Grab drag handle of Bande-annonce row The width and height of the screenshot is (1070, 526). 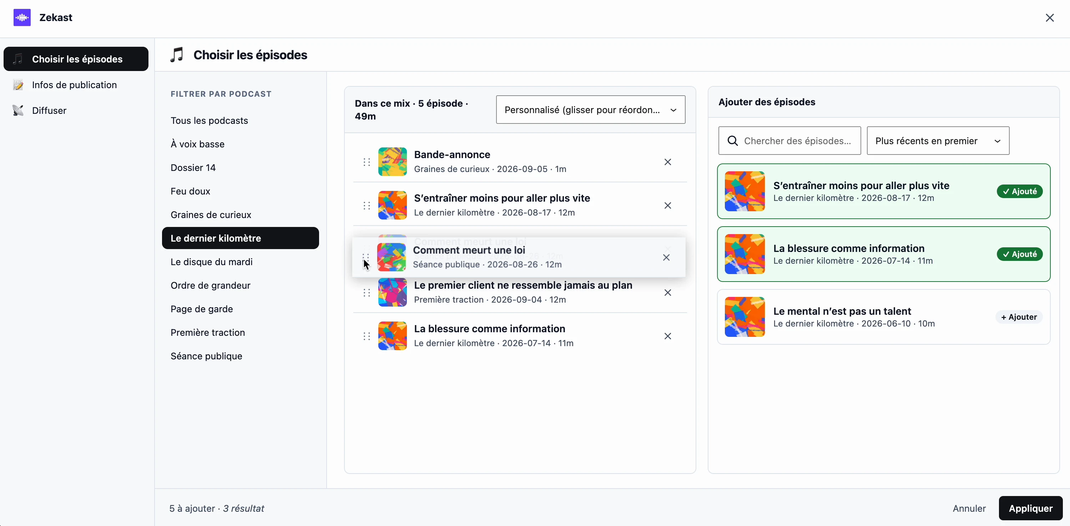point(367,162)
